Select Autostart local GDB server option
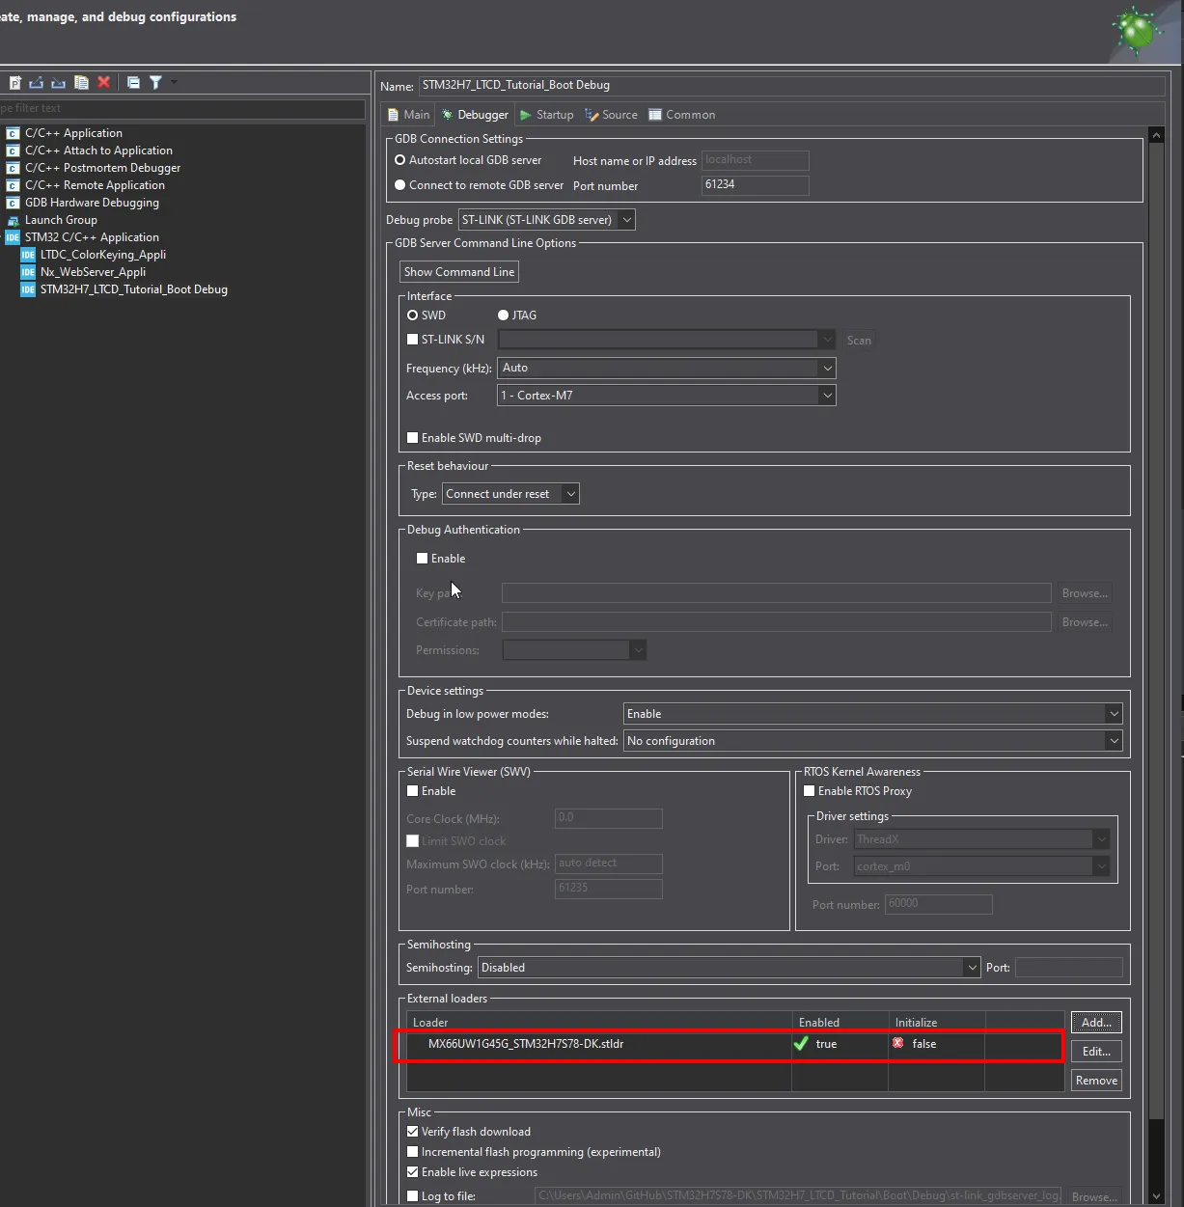The width and height of the screenshot is (1184, 1207). [399, 160]
